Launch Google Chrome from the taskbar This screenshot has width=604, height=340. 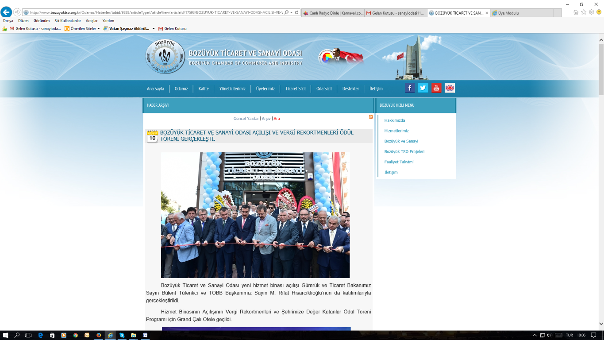pos(75,335)
